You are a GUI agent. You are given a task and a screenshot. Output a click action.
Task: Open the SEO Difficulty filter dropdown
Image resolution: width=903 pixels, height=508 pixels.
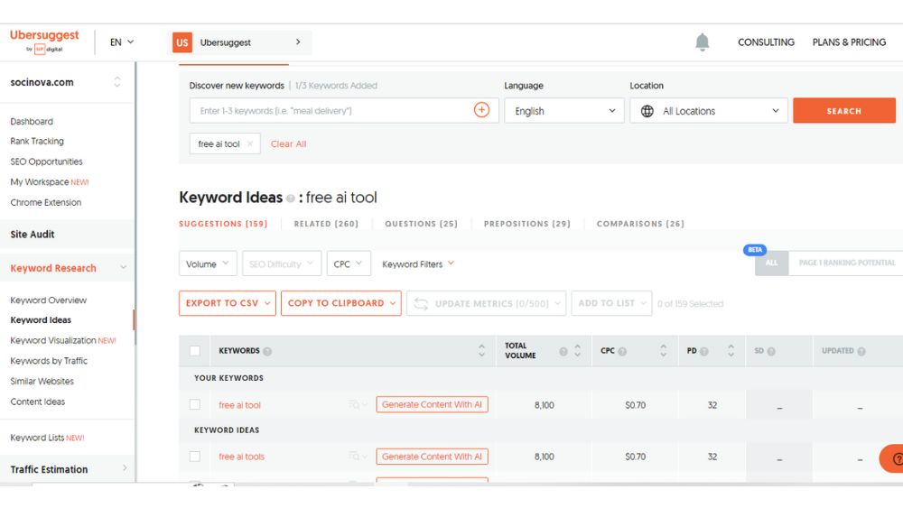click(281, 263)
